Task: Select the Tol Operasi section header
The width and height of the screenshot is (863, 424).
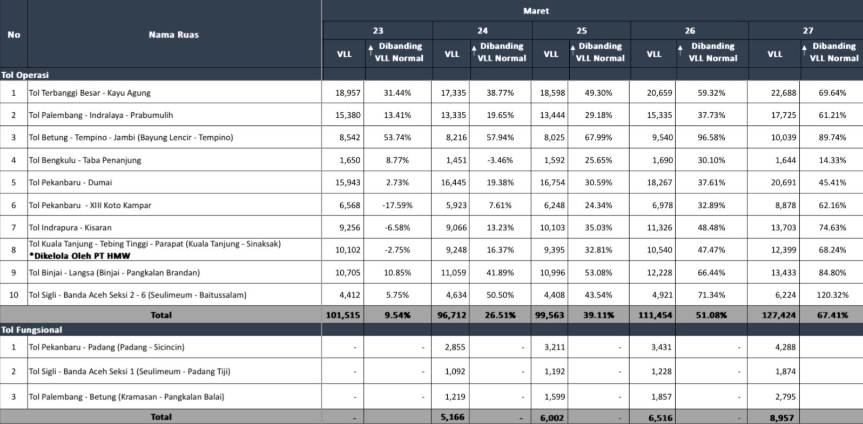Action: (x=25, y=75)
